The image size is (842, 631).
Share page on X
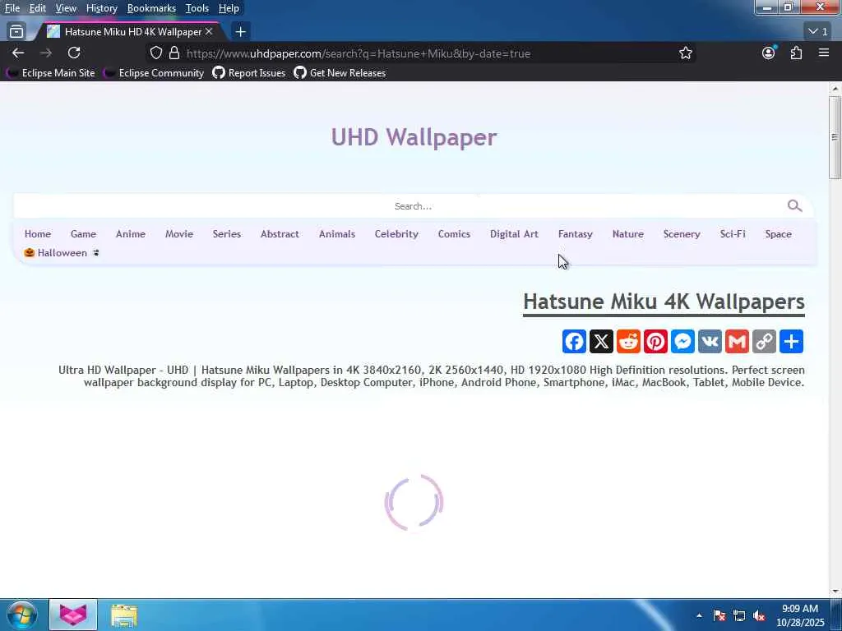pyautogui.click(x=601, y=342)
